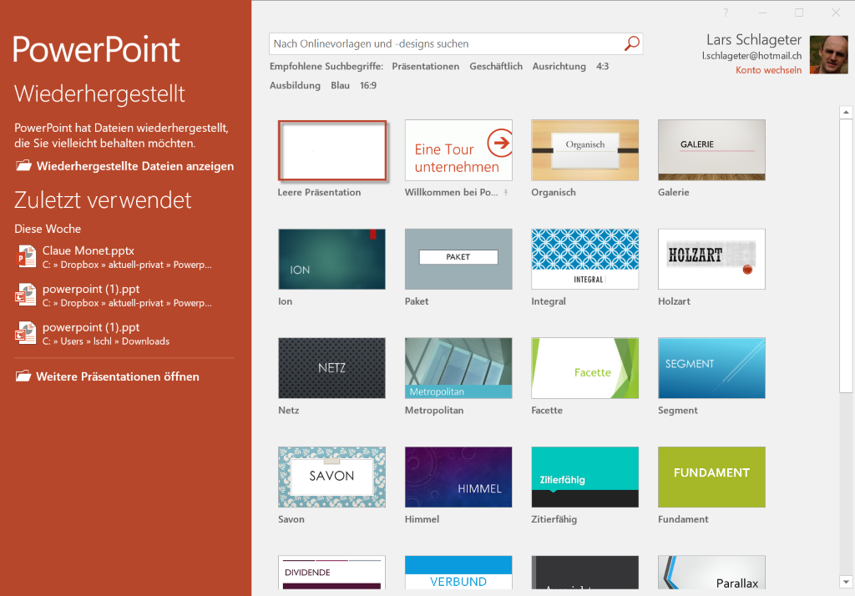Screen dimensions: 855x596
Task: Click the folder icon beside Wiederhergestellte Dateien anzeigen
Action: [23, 166]
